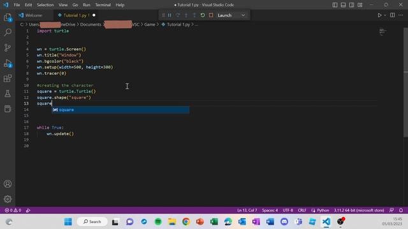408x229 pixels.
Task: Click the unsaved dot on Tutorial 1.py tab
Action: (x=94, y=15)
